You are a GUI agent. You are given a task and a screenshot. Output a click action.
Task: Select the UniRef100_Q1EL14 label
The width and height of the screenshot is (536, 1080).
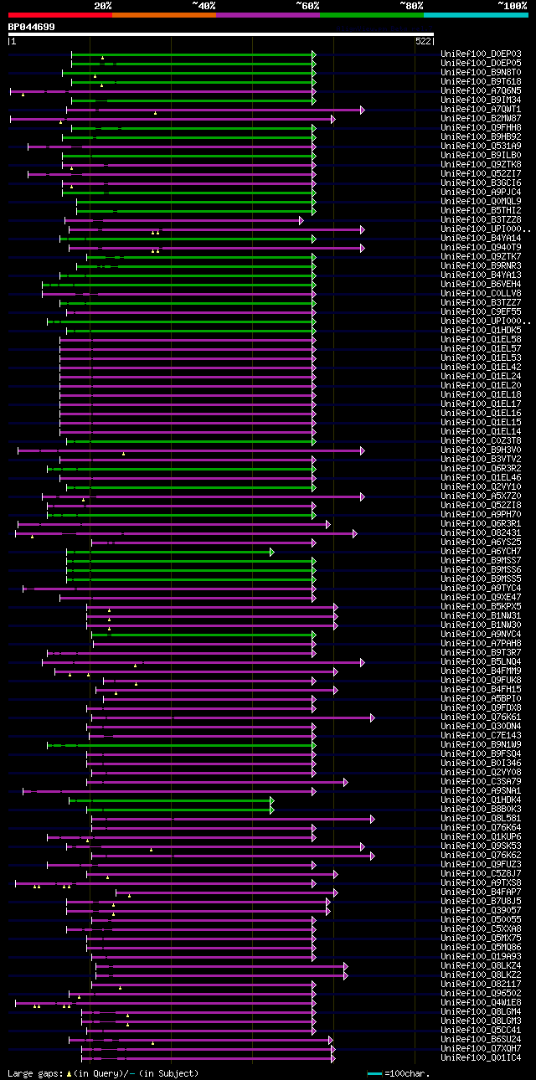[481, 432]
